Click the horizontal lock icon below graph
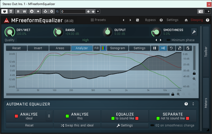The width and height of the screenshot is (212, 134). (x=173, y=94)
